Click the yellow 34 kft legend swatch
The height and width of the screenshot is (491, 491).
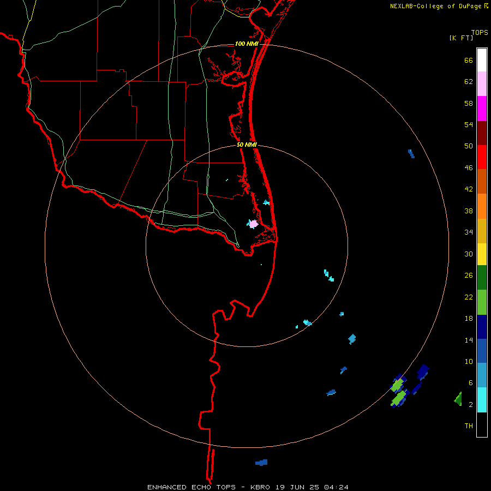(x=482, y=254)
